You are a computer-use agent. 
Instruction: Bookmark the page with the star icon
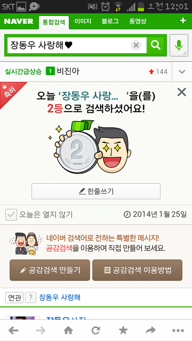pos(123,331)
